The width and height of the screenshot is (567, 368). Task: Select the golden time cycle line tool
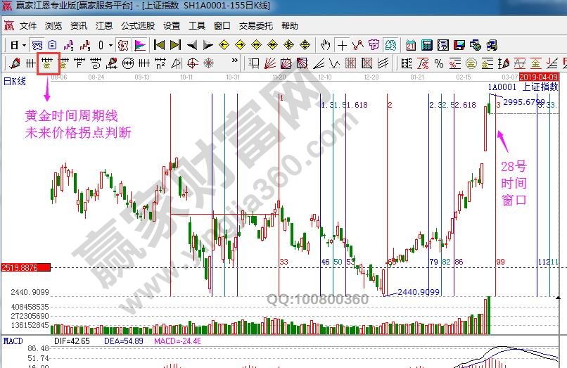tap(48, 63)
